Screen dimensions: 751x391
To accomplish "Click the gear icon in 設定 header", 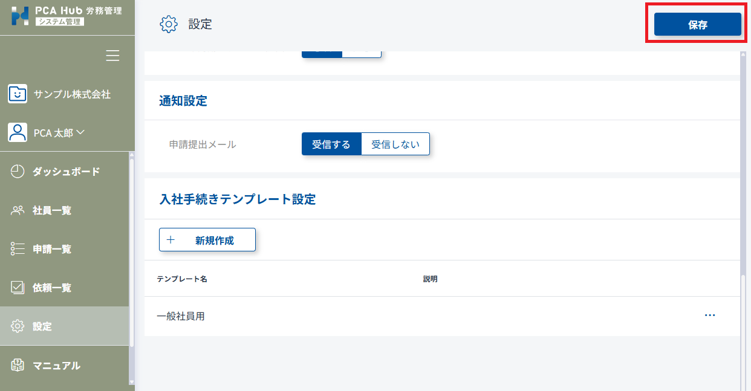I will pyautogui.click(x=168, y=24).
